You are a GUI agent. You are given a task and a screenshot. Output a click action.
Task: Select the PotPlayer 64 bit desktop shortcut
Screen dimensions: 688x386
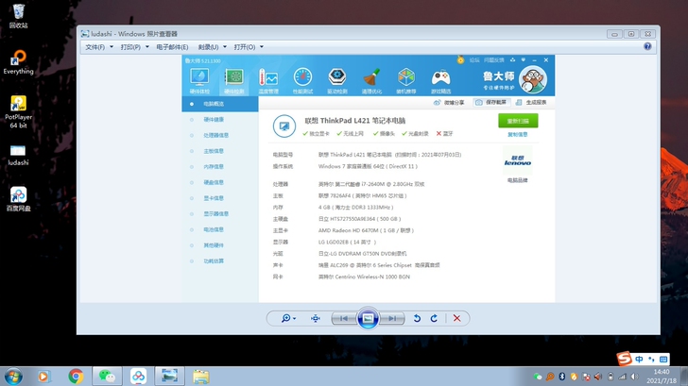click(19, 112)
